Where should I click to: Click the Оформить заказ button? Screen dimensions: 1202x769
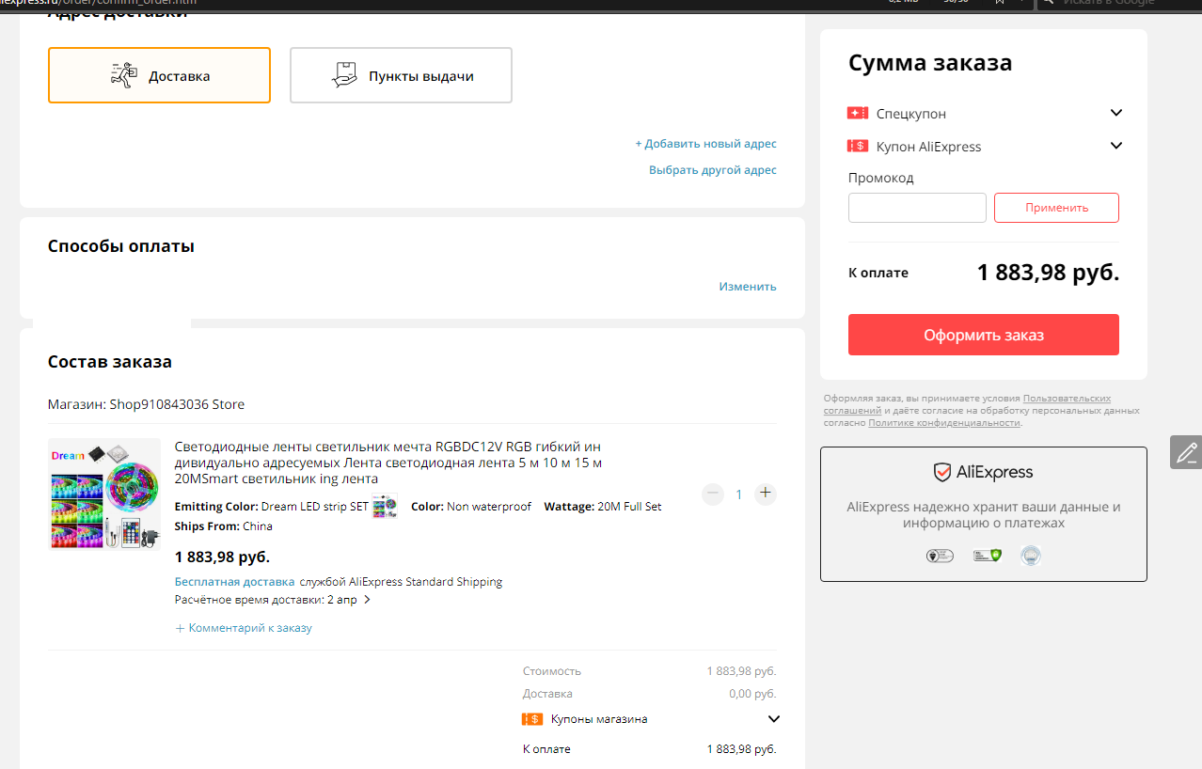[x=984, y=335]
